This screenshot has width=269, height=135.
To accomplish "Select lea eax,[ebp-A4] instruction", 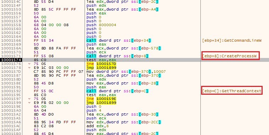I will pyautogui.click(x=123, y=10).
